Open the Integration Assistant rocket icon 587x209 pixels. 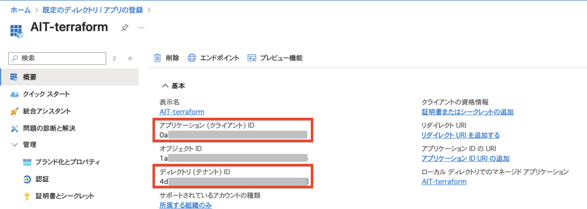click(14, 111)
